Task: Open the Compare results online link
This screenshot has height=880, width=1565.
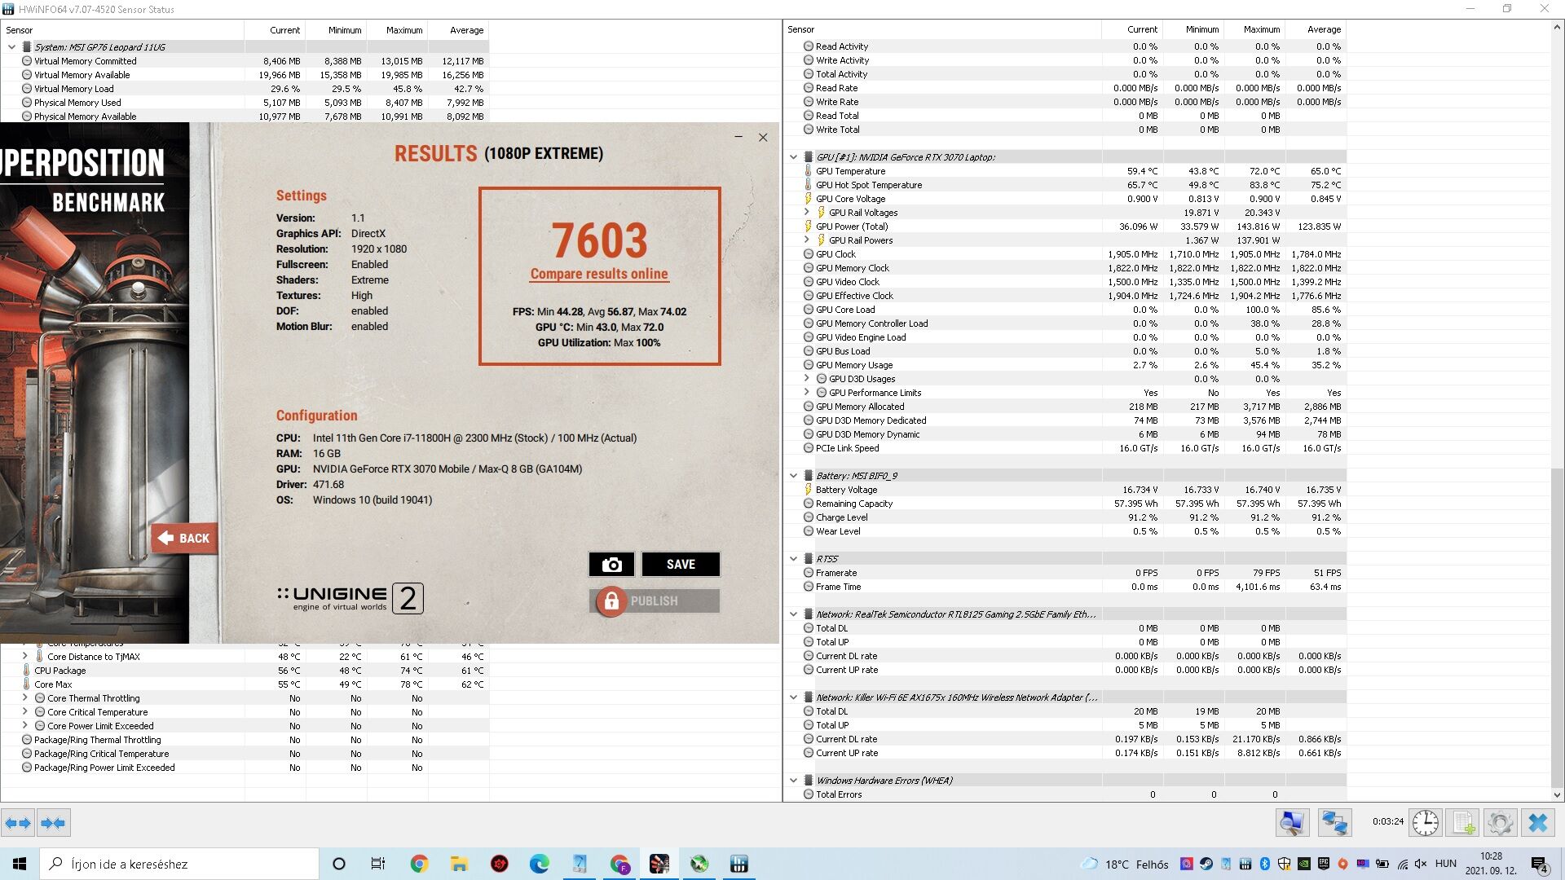Action: click(x=599, y=275)
